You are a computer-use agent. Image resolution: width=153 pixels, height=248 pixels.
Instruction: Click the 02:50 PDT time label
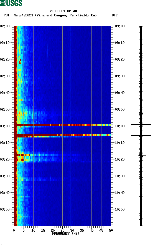click(5, 109)
